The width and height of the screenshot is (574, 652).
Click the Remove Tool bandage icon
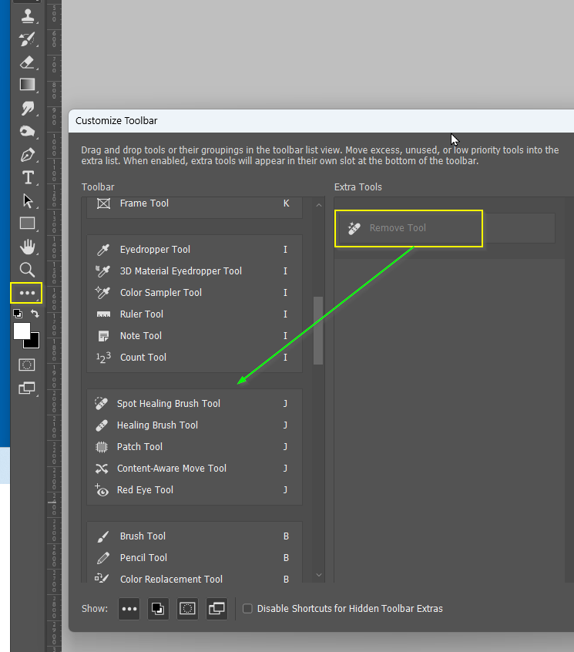[354, 228]
